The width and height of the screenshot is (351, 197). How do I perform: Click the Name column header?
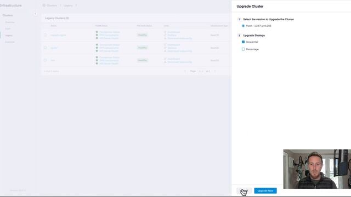54,26
